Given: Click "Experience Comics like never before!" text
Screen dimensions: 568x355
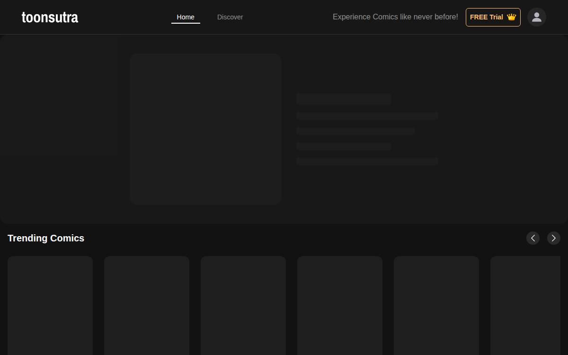Looking at the screenshot, I should click(395, 17).
